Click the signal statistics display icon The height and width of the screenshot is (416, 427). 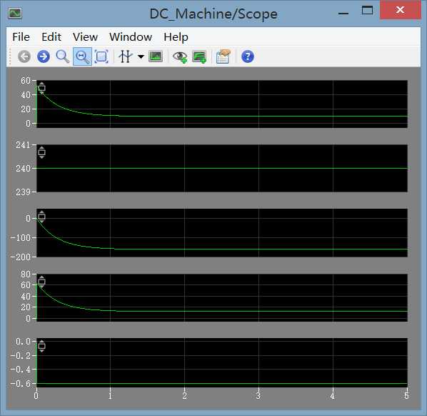click(x=156, y=56)
